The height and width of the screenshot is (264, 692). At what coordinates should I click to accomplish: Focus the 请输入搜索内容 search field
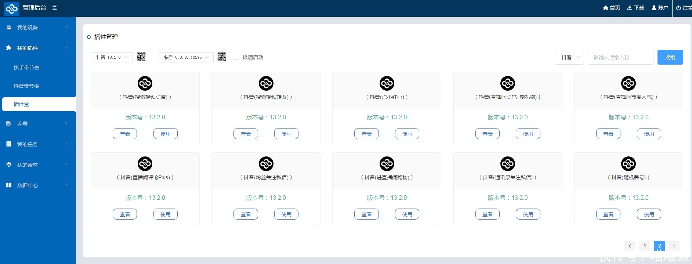pyautogui.click(x=620, y=57)
